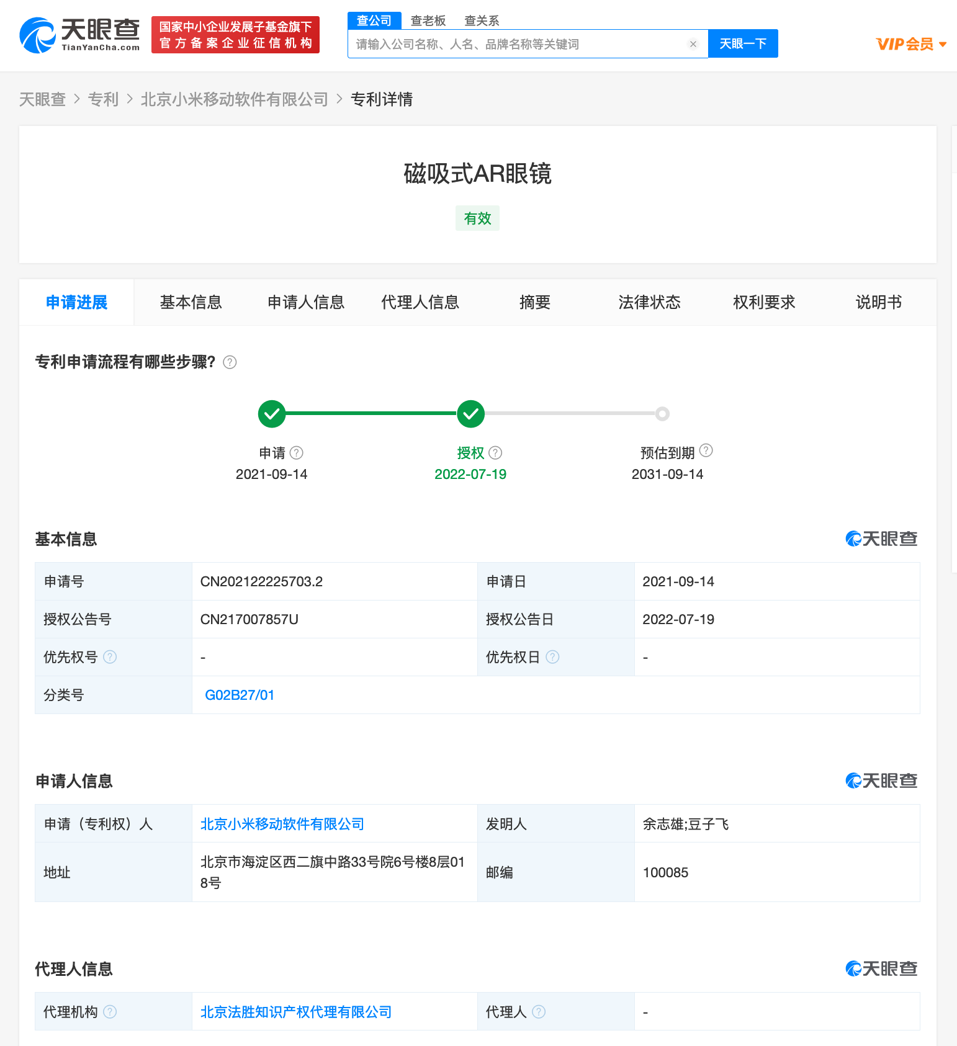Open 申请进展 tab
957x1046 pixels.
(77, 302)
